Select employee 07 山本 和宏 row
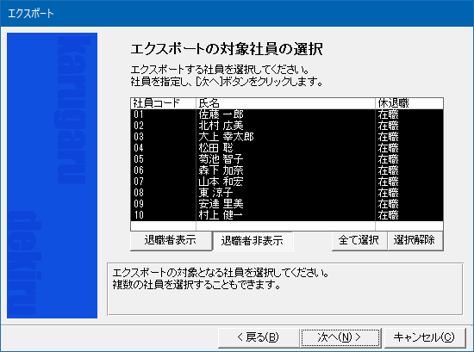The height and width of the screenshot is (352, 474). pyautogui.click(x=287, y=182)
